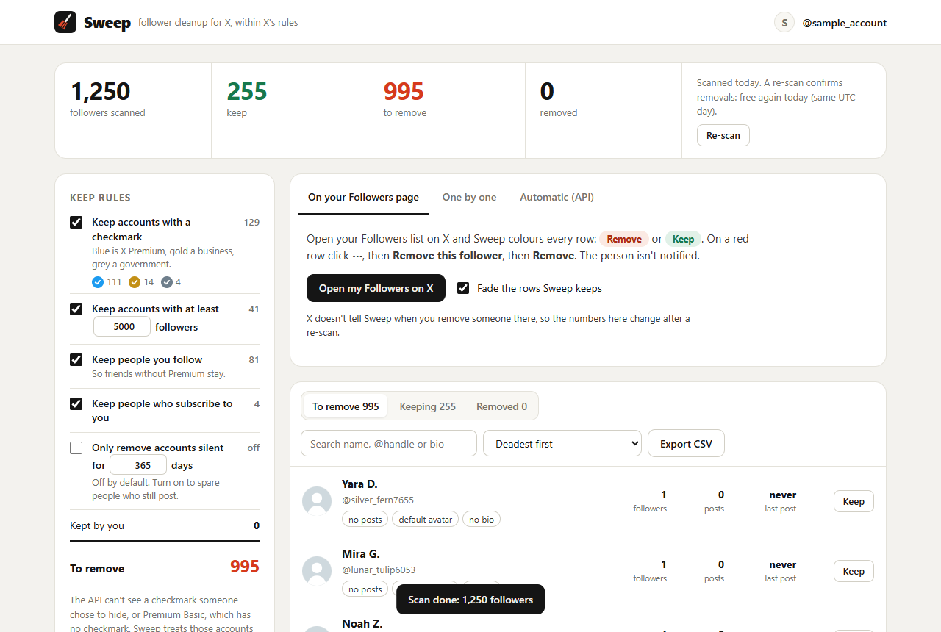Focus the minimum followers field showing 5000

122,326
